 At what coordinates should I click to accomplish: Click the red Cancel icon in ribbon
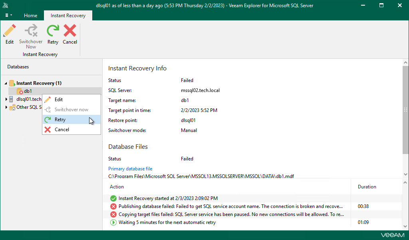[70, 31]
